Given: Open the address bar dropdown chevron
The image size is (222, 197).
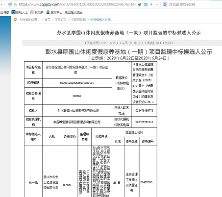Looking at the screenshot, I should 157,4.
